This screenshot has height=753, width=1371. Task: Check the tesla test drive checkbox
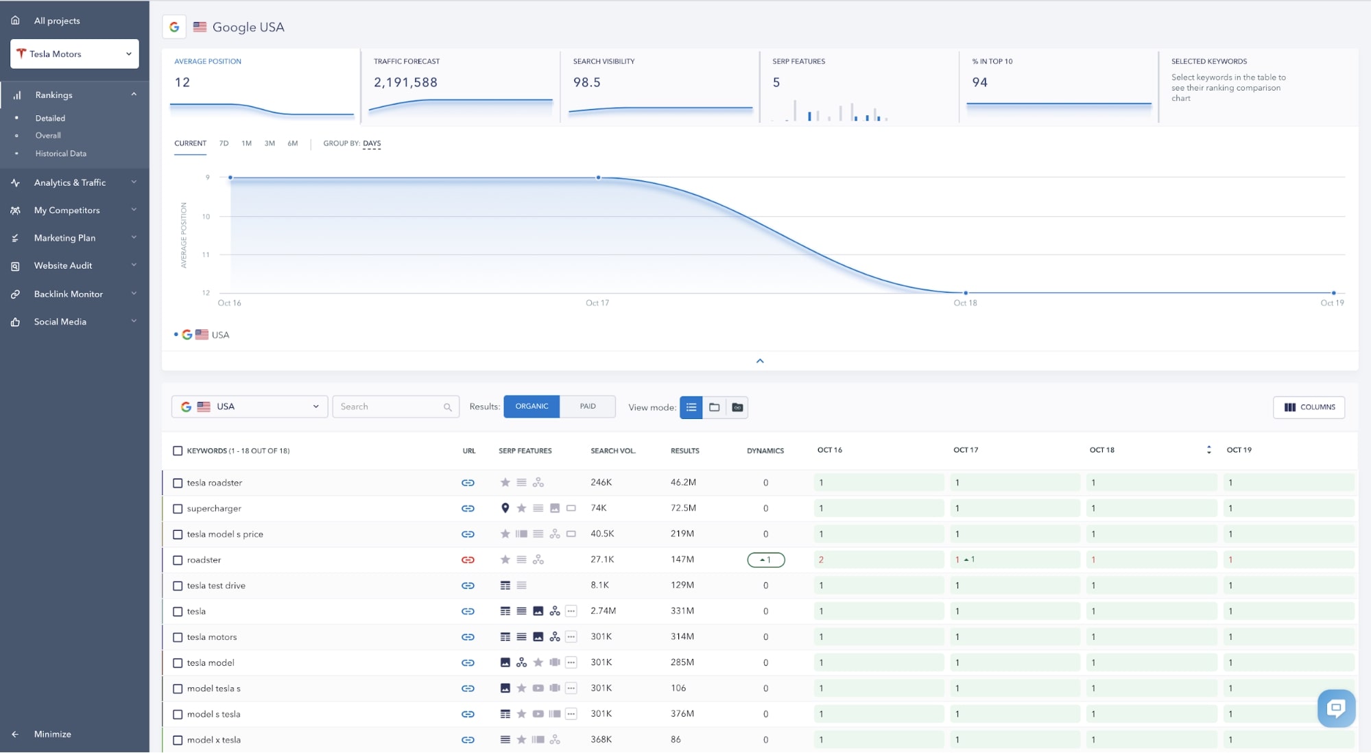[178, 586]
